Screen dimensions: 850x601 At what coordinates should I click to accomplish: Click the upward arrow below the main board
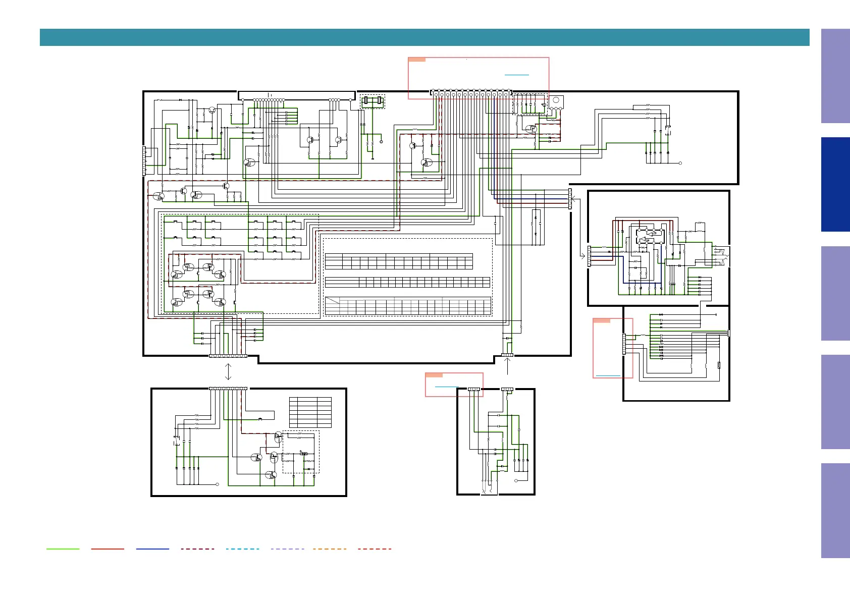coord(508,366)
